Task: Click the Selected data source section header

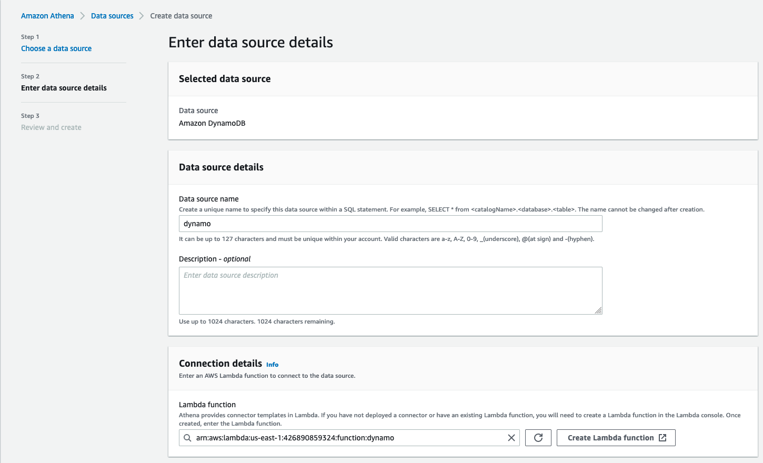Action: pyautogui.click(x=225, y=78)
